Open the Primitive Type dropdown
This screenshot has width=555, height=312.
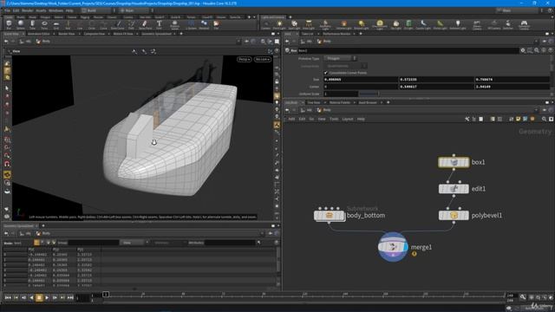coord(341,58)
